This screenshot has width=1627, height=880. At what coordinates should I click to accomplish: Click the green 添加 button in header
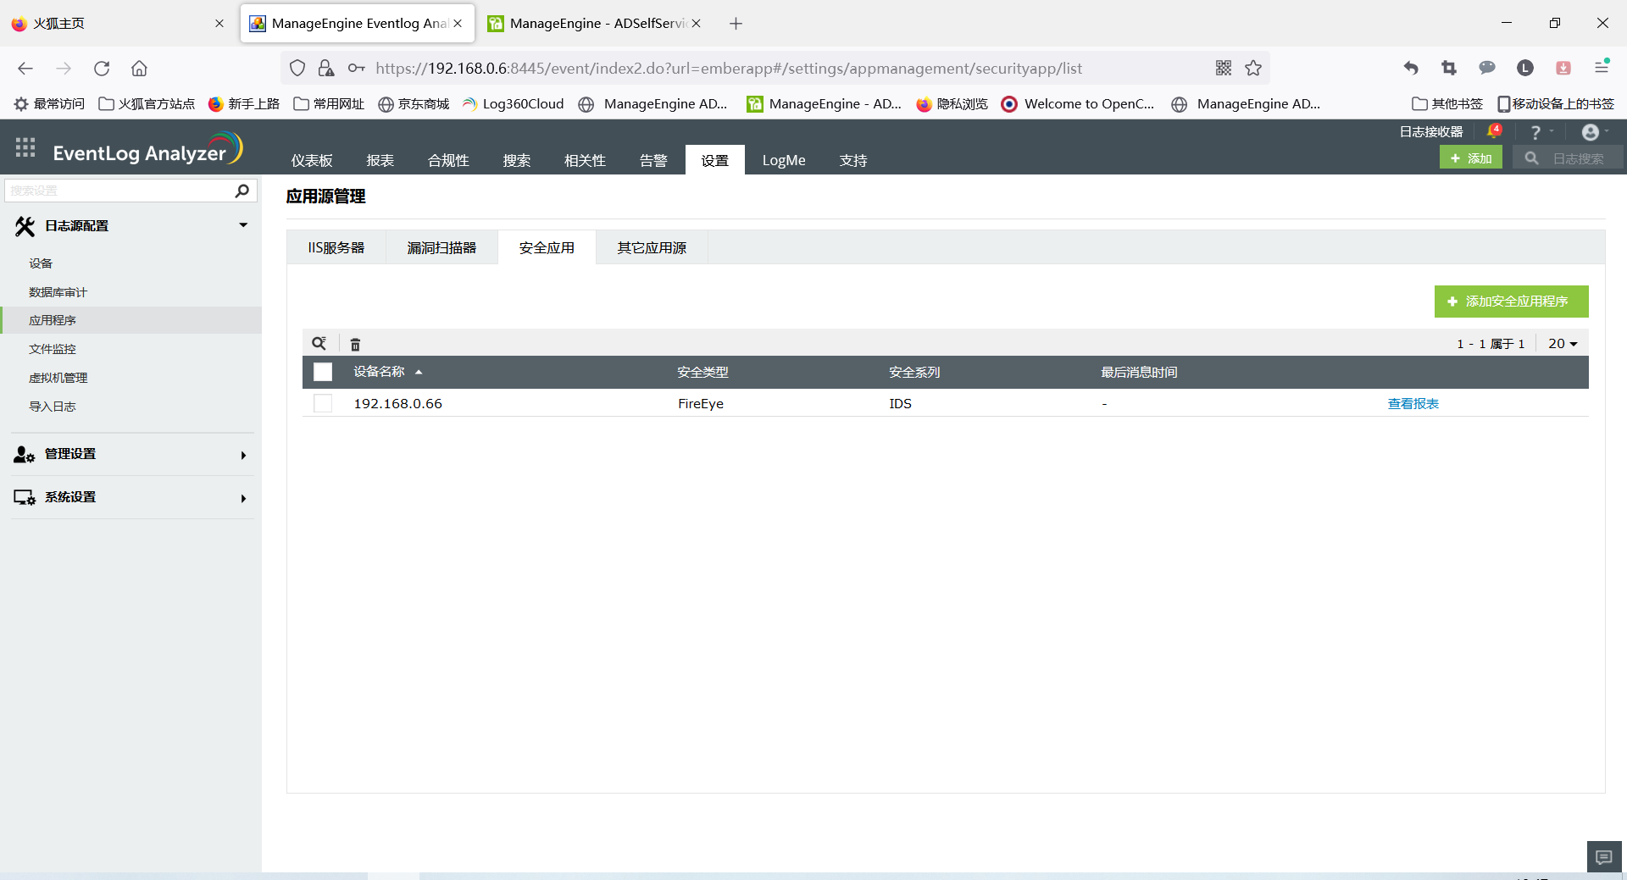1471,158
